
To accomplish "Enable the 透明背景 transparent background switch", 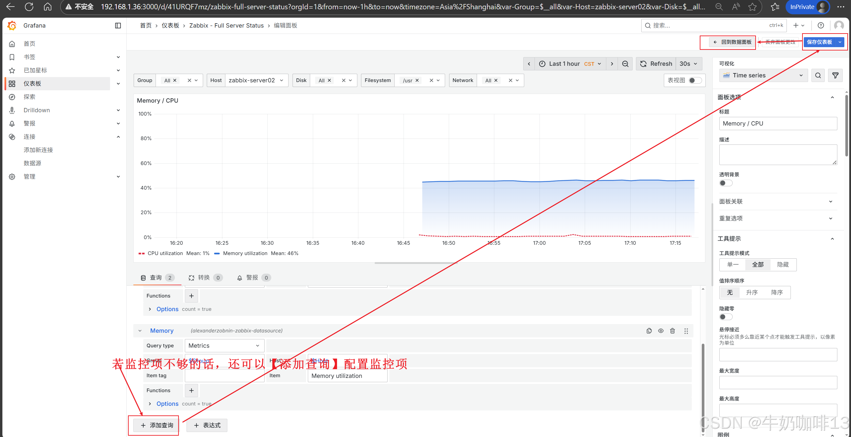I will click(725, 183).
